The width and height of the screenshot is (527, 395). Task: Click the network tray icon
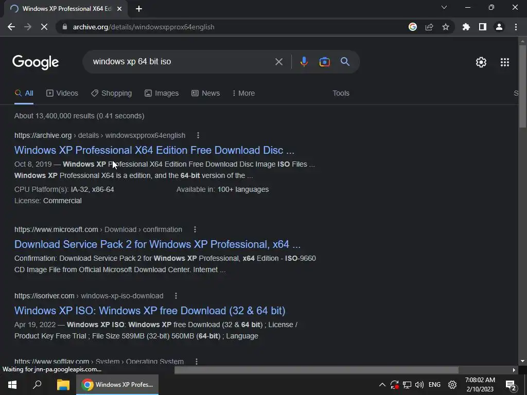pos(407,385)
